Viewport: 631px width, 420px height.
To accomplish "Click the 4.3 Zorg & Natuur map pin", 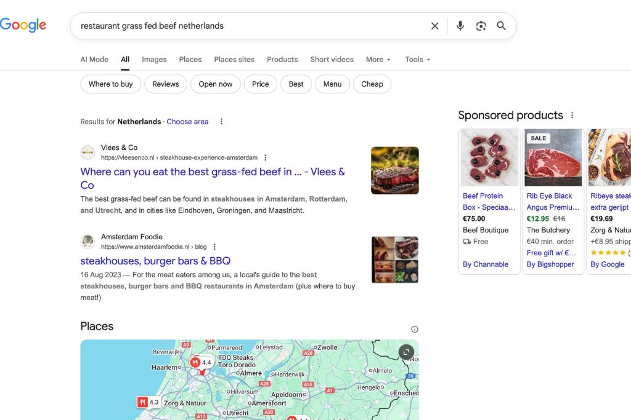I will (x=148, y=402).
